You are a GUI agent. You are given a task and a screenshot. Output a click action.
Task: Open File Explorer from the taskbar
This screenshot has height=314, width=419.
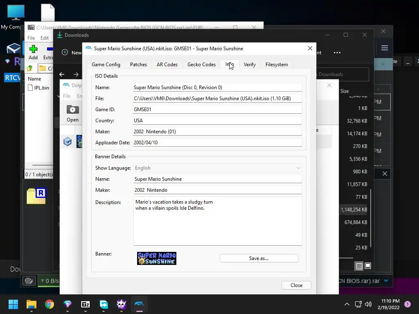(x=31, y=304)
